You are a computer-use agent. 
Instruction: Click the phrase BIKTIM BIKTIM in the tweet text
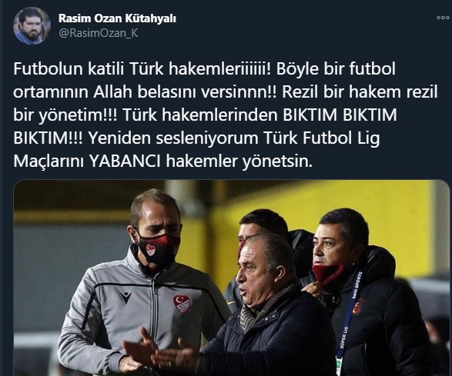click(x=340, y=115)
